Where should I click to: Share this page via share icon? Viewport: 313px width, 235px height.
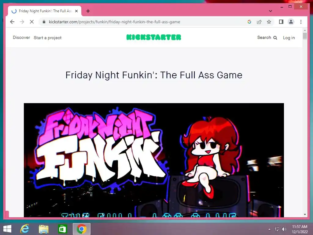(x=259, y=22)
